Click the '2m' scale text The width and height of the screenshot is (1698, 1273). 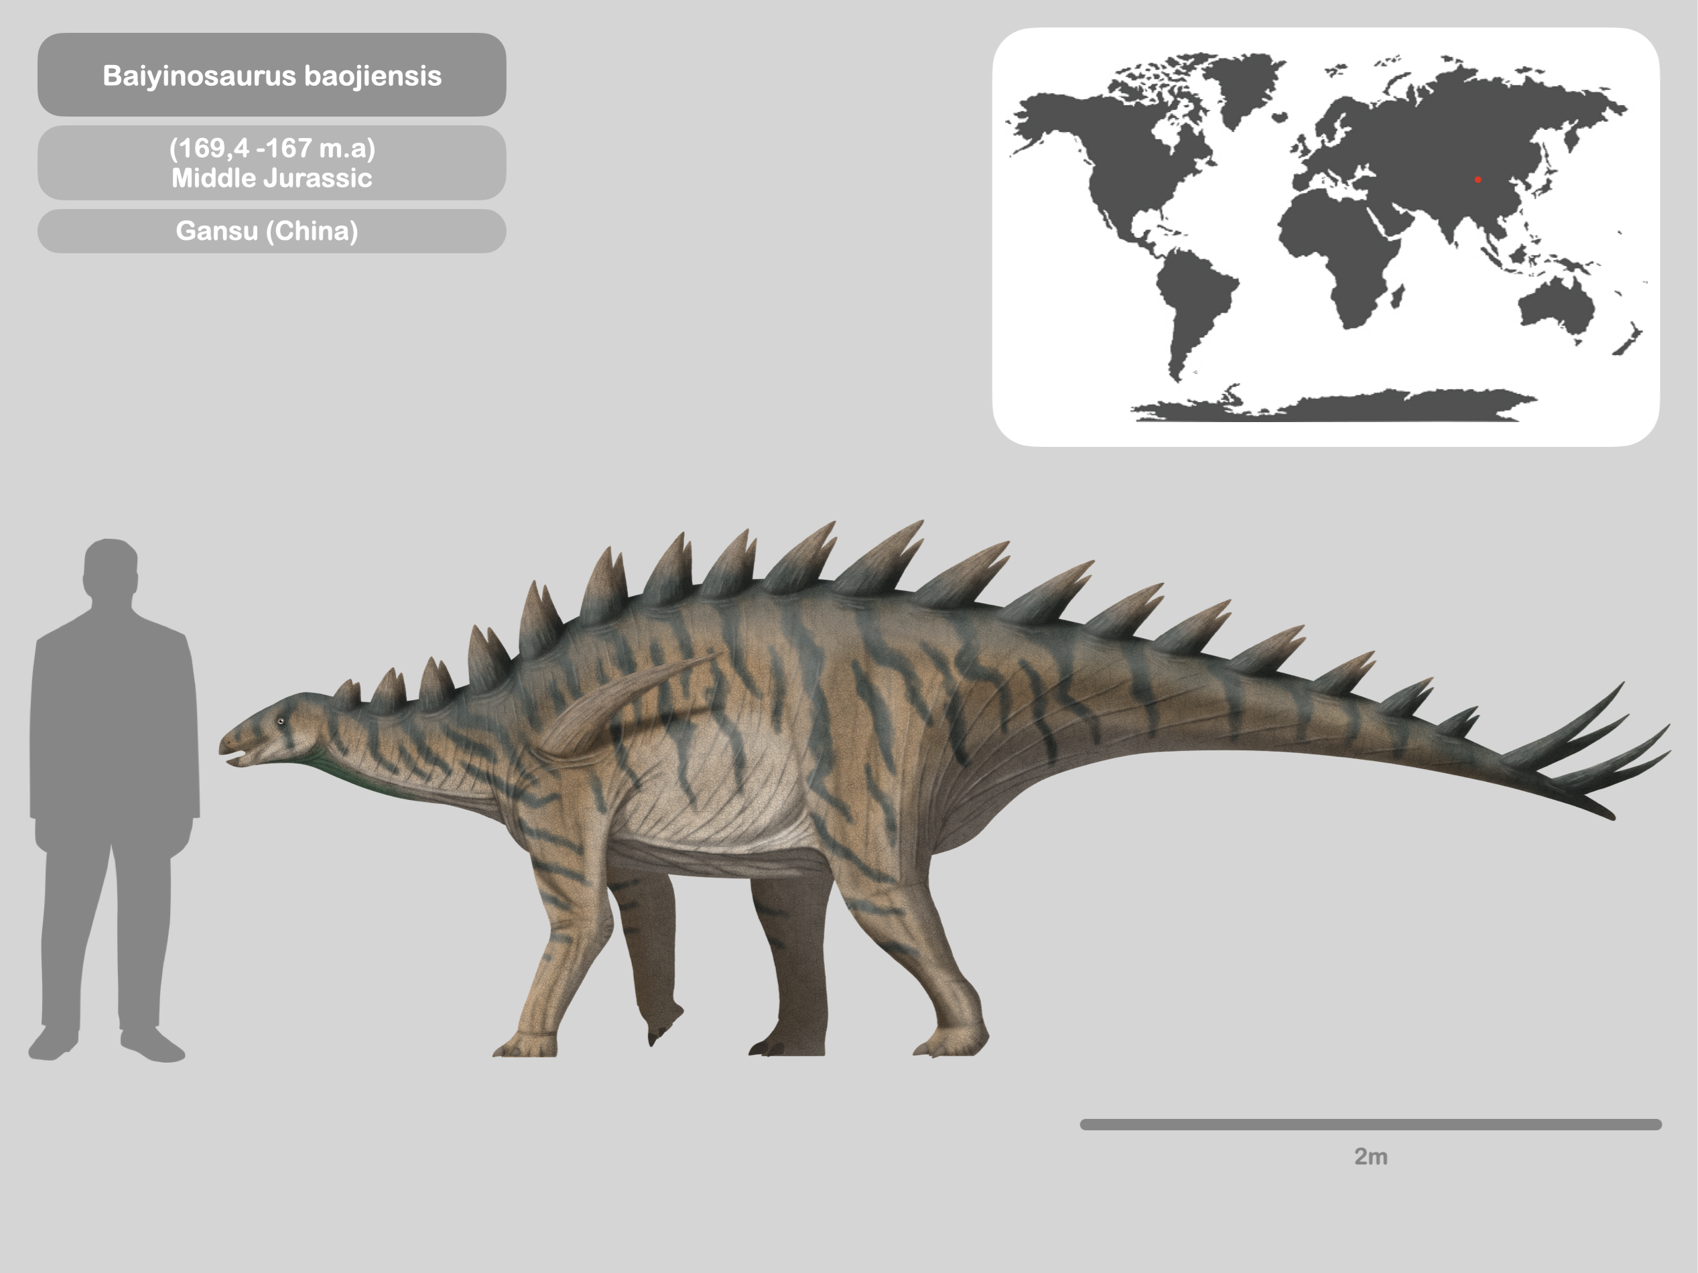pyautogui.click(x=1370, y=1156)
